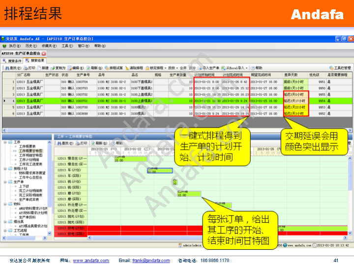
Task: Click the globe icon next to www.andafa.com status
Action: (x=285, y=245)
